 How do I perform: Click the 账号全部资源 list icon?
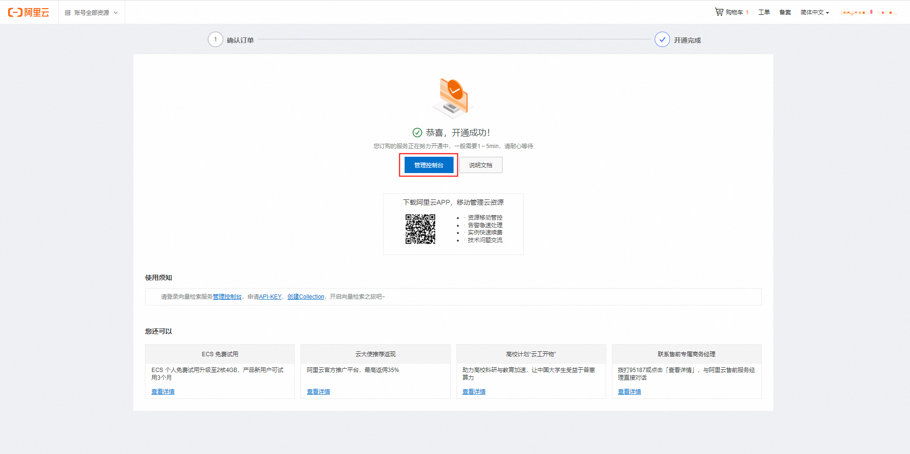pos(68,13)
